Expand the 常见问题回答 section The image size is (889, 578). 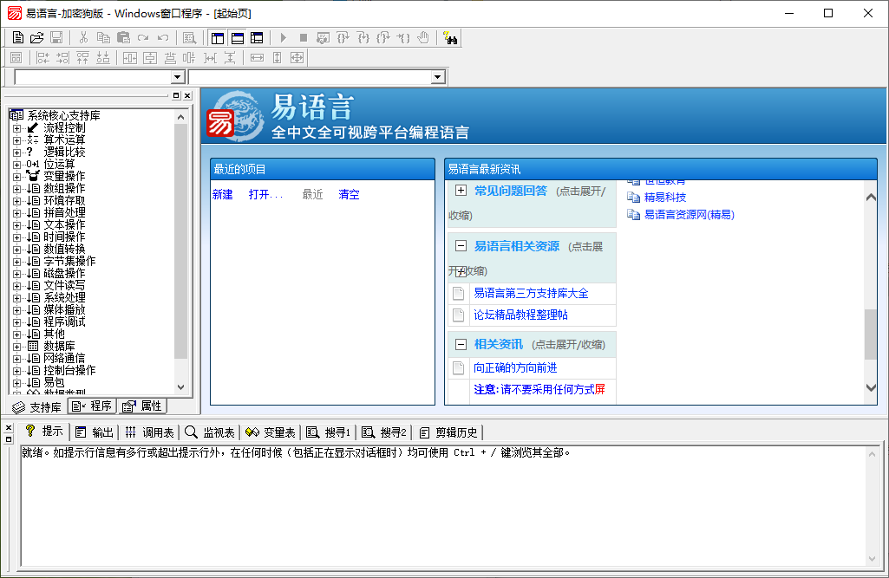pos(461,191)
